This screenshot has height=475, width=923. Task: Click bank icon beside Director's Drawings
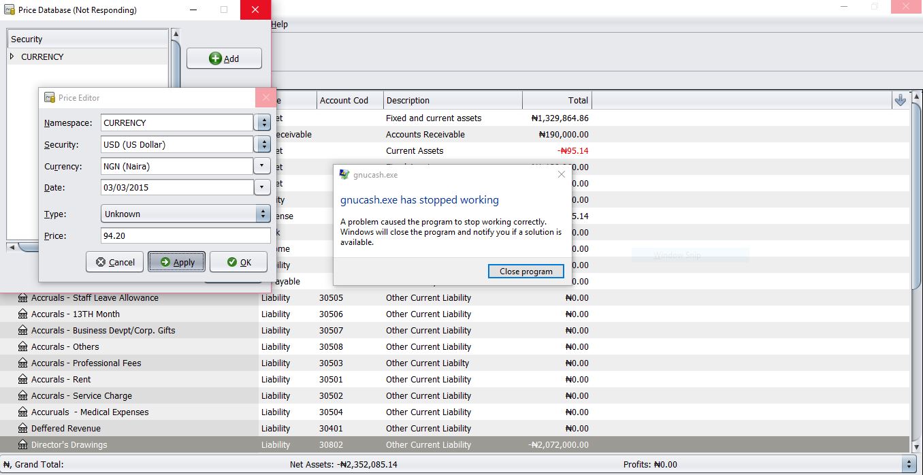(22, 445)
